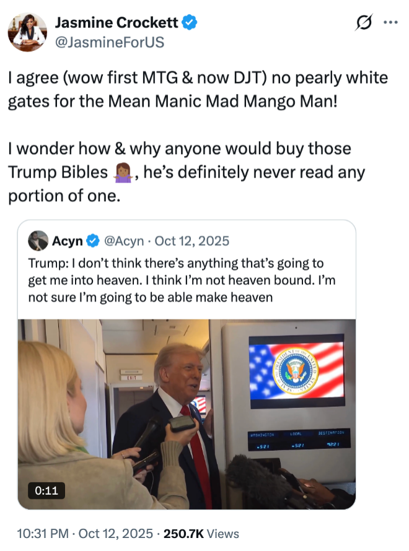Click the 0:11 video duration badge
Screen dimensions: 409x551
point(46,490)
